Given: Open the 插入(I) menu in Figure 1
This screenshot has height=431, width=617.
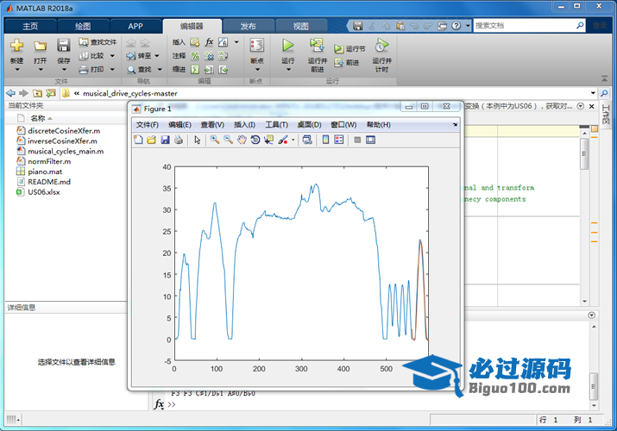Looking at the screenshot, I should pyautogui.click(x=244, y=124).
